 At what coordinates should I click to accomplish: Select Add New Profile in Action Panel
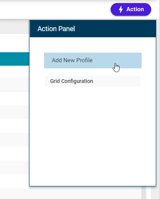coord(93,60)
